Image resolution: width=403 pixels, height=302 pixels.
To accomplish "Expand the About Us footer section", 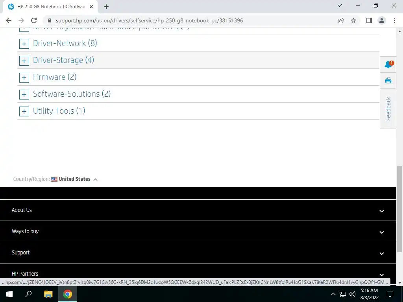I will pyautogui.click(x=198, y=210).
